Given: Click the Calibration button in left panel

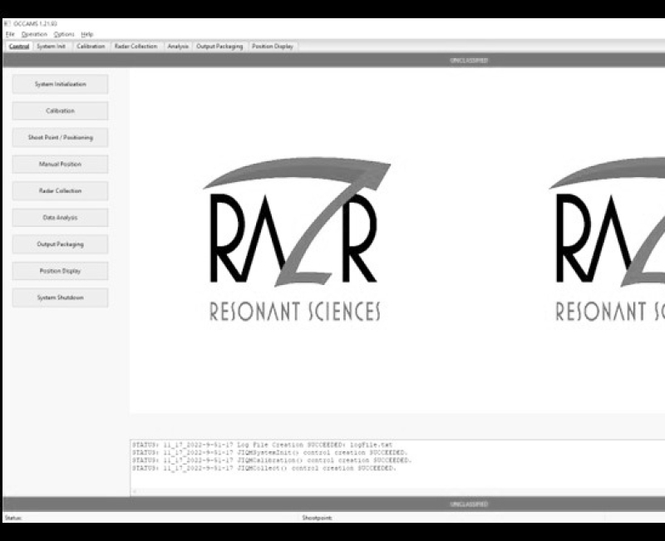Looking at the screenshot, I should (60, 111).
